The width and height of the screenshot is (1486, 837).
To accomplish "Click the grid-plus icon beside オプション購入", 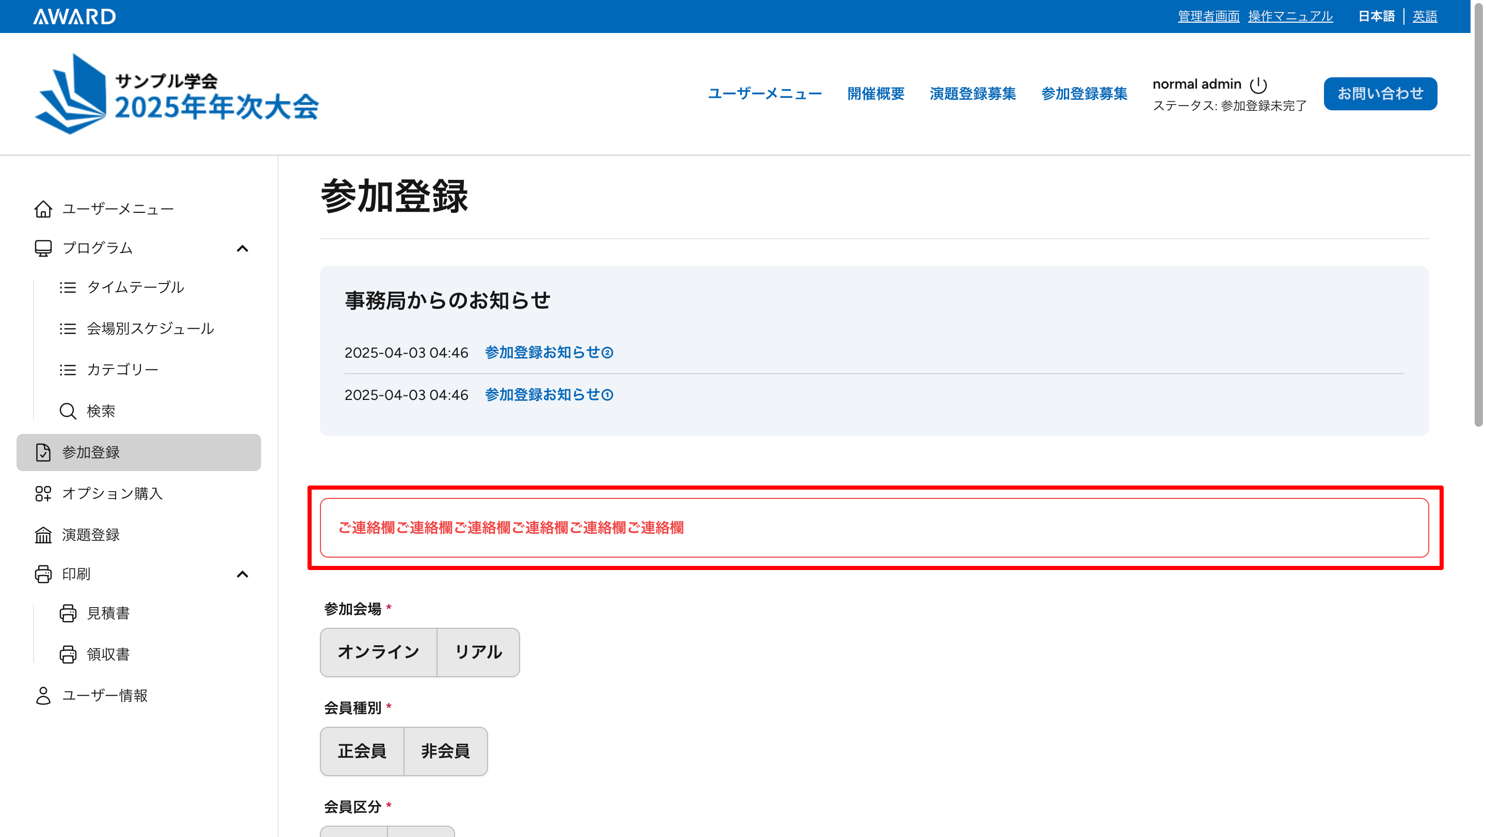I will (x=43, y=494).
